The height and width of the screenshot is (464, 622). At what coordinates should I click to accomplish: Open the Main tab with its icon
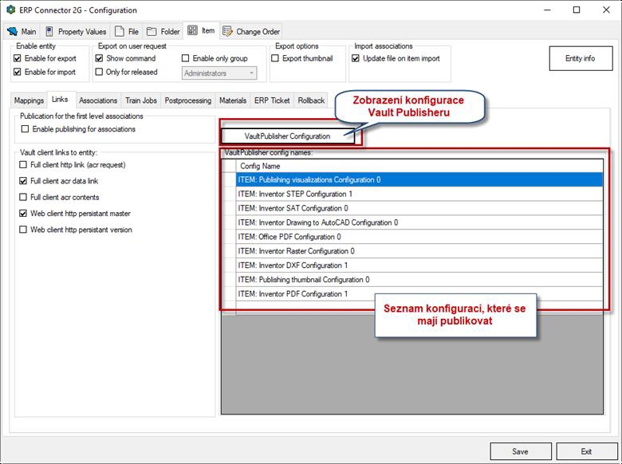pos(13,32)
